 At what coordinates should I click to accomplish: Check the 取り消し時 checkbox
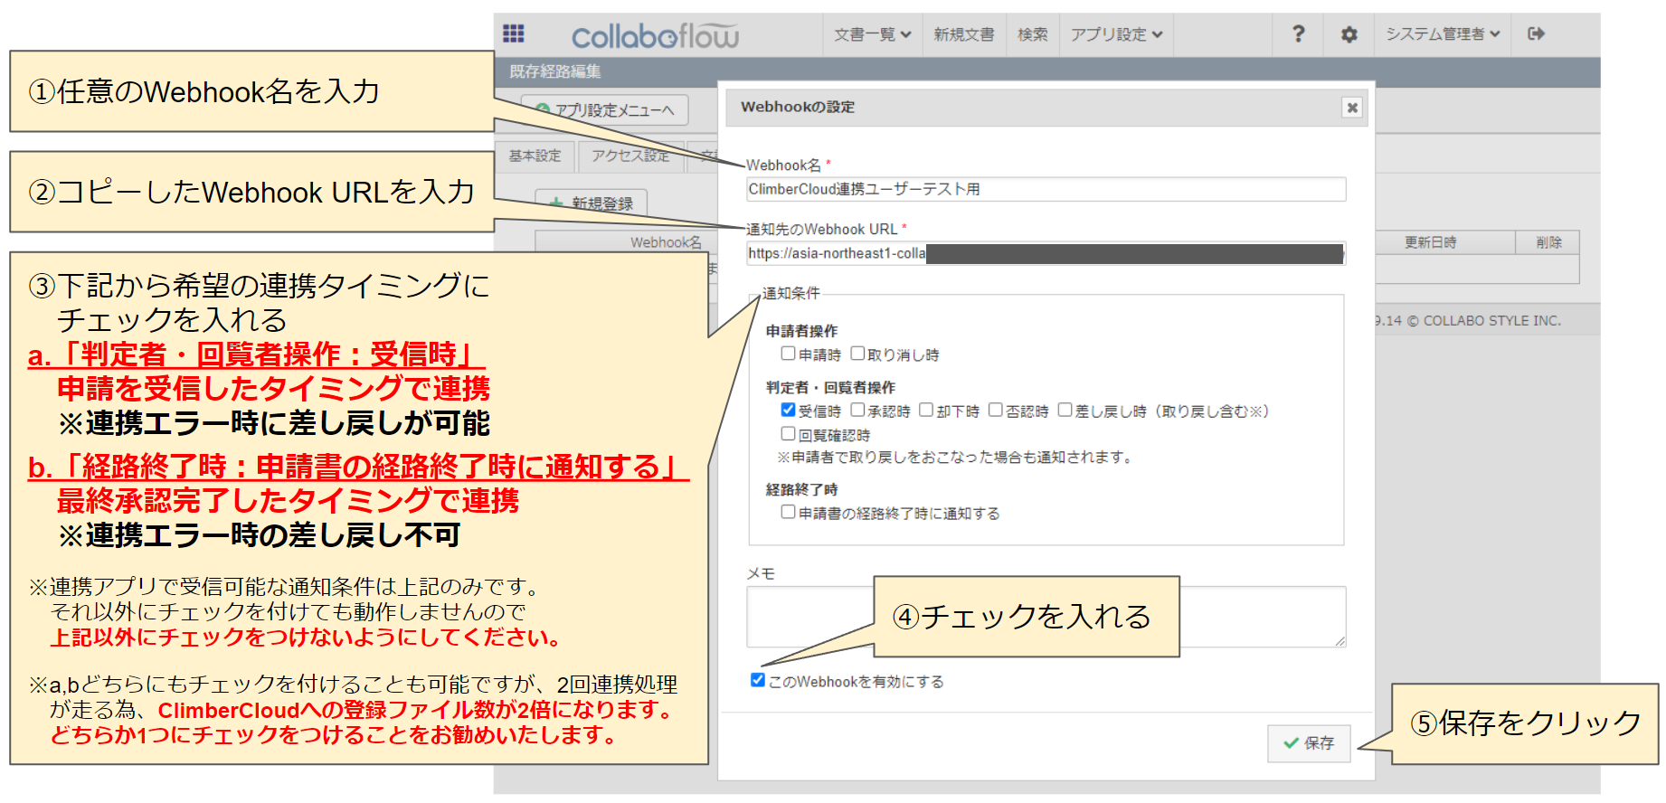point(857,354)
